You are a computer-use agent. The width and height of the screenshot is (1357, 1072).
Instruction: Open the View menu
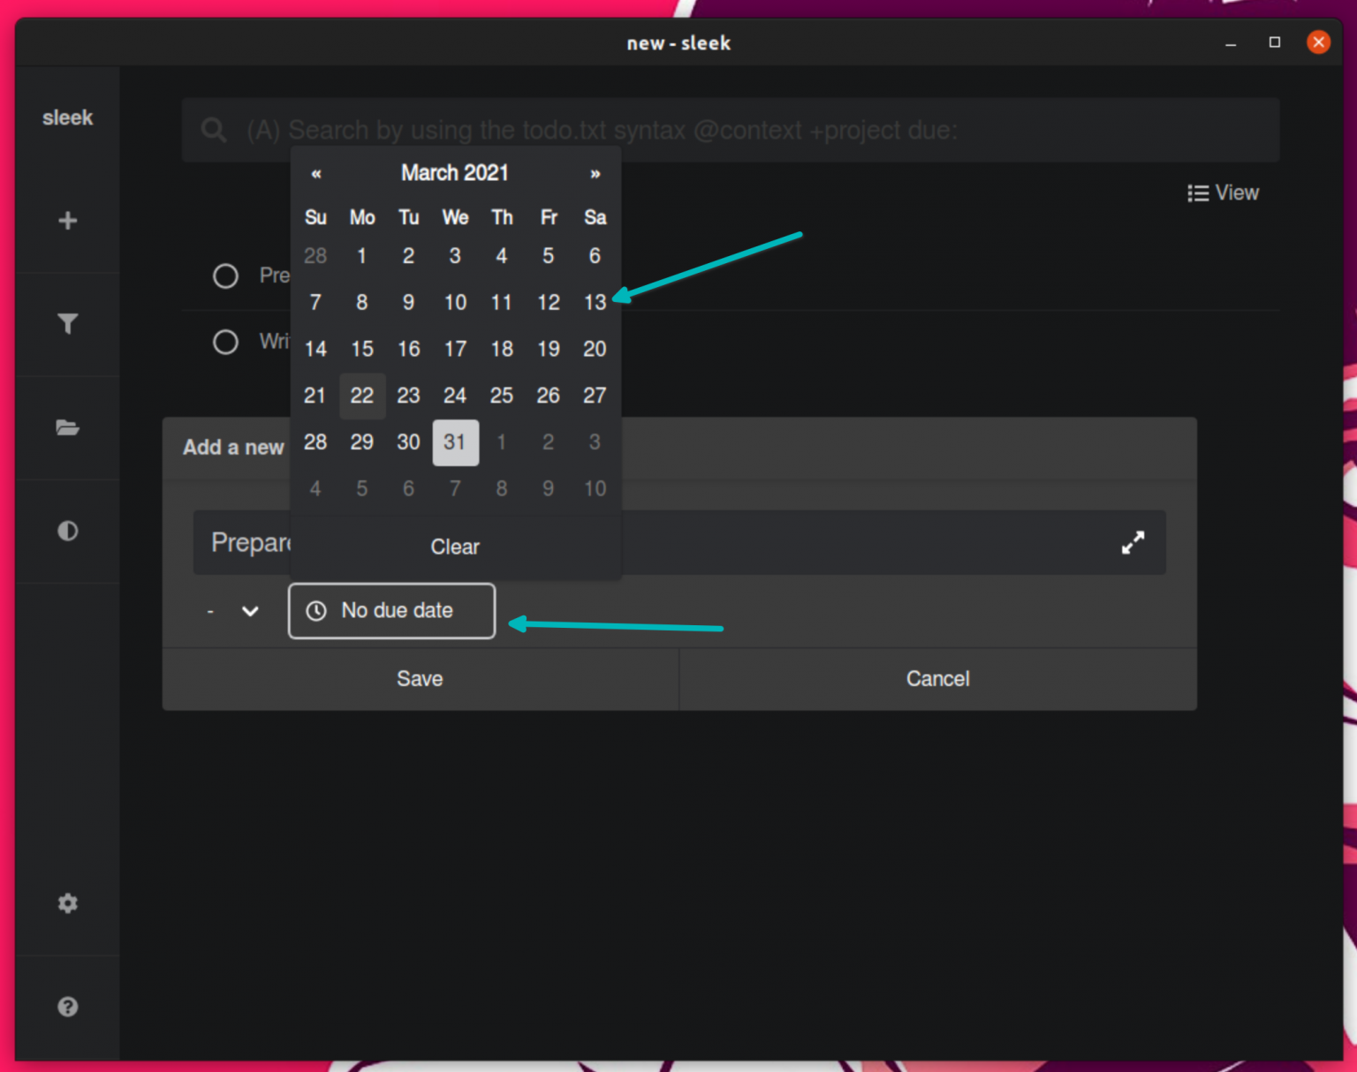click(1224, 193)
